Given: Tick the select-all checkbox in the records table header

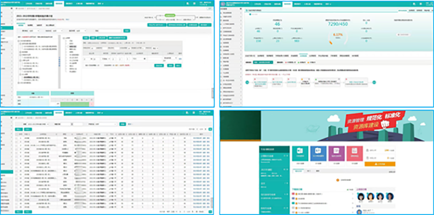Looking at the screenshot, I should 16,134.
